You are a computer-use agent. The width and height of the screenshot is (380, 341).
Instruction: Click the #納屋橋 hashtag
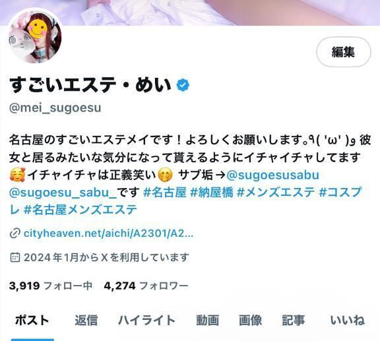[212, 193]
